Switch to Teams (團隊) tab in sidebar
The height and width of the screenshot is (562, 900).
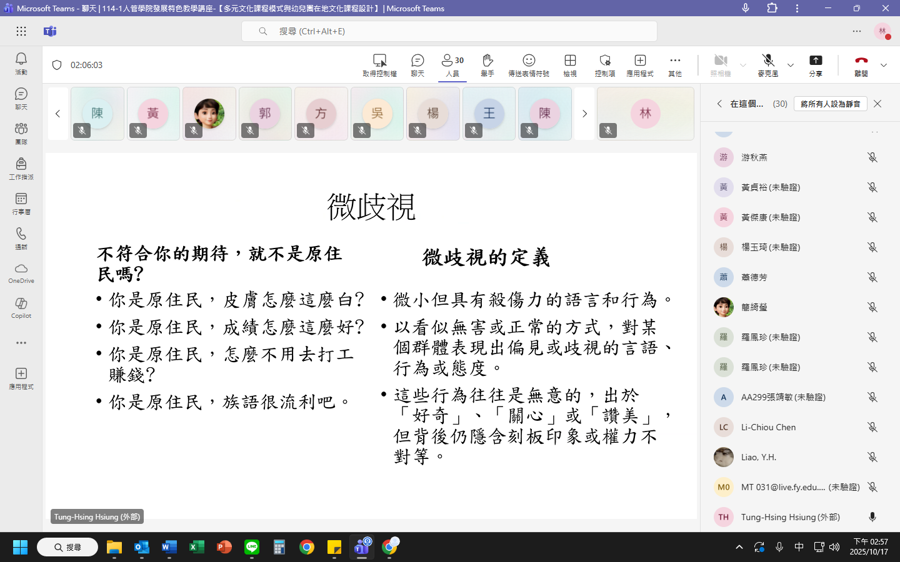point(21,133)
